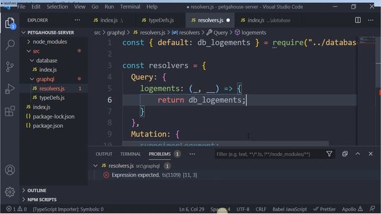
Task: Go to line via Ln 6, Col 29
Action: click(x=192, y=209)
